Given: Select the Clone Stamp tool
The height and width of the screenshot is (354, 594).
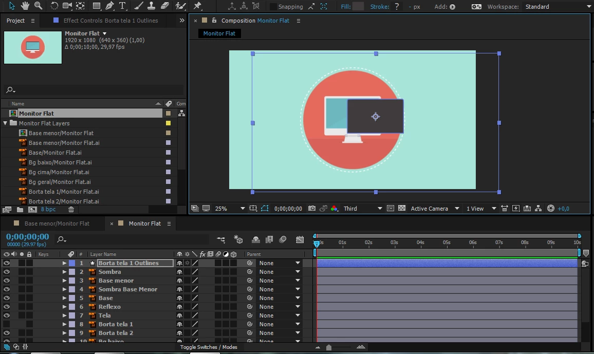Looking at the screenshot, I should point(152,6).
